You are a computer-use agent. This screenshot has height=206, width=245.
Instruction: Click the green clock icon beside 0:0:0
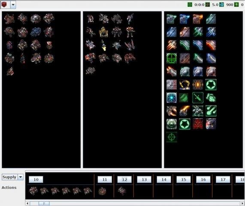click(x=190, y=5)
